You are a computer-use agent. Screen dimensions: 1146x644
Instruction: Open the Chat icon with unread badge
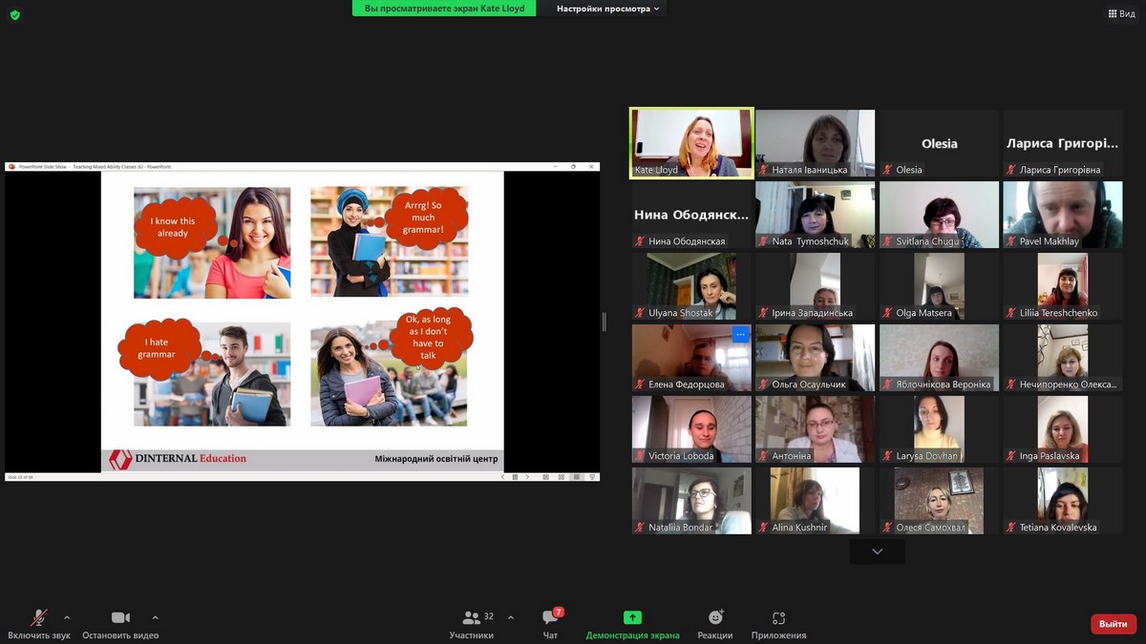click(x=550, y=618)
